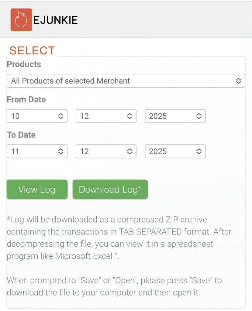Screen dimensions: 252x311
Task: Open the To Date month dropdown
Action: pyautogui.click(x=106, y=151)
